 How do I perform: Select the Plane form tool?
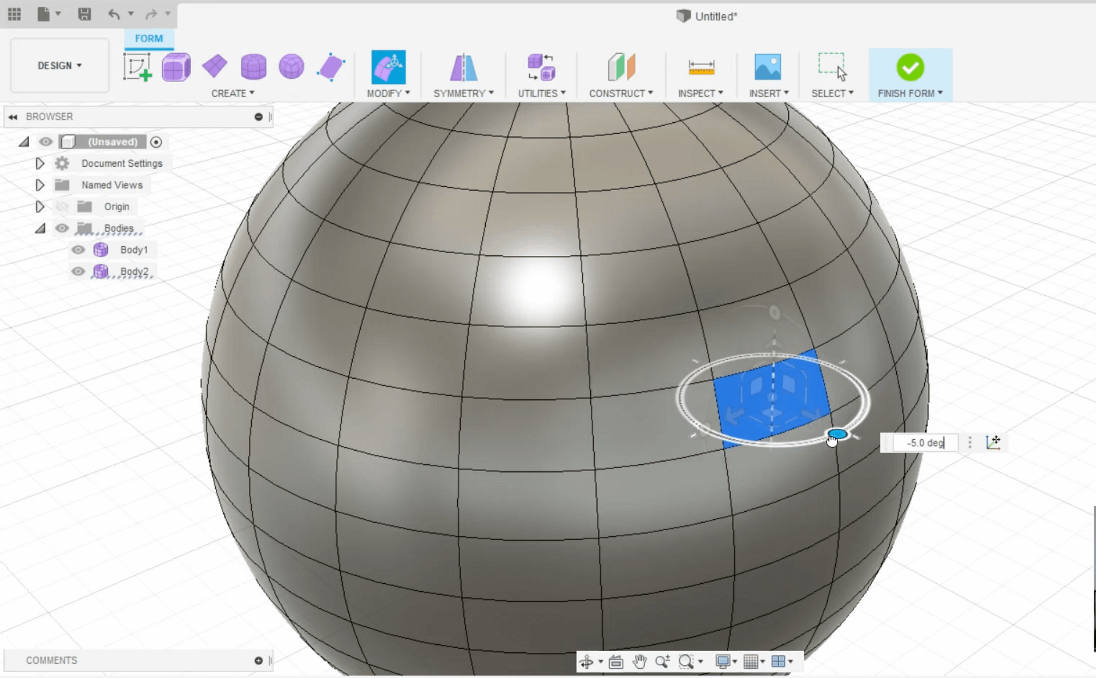coord(215,67)
